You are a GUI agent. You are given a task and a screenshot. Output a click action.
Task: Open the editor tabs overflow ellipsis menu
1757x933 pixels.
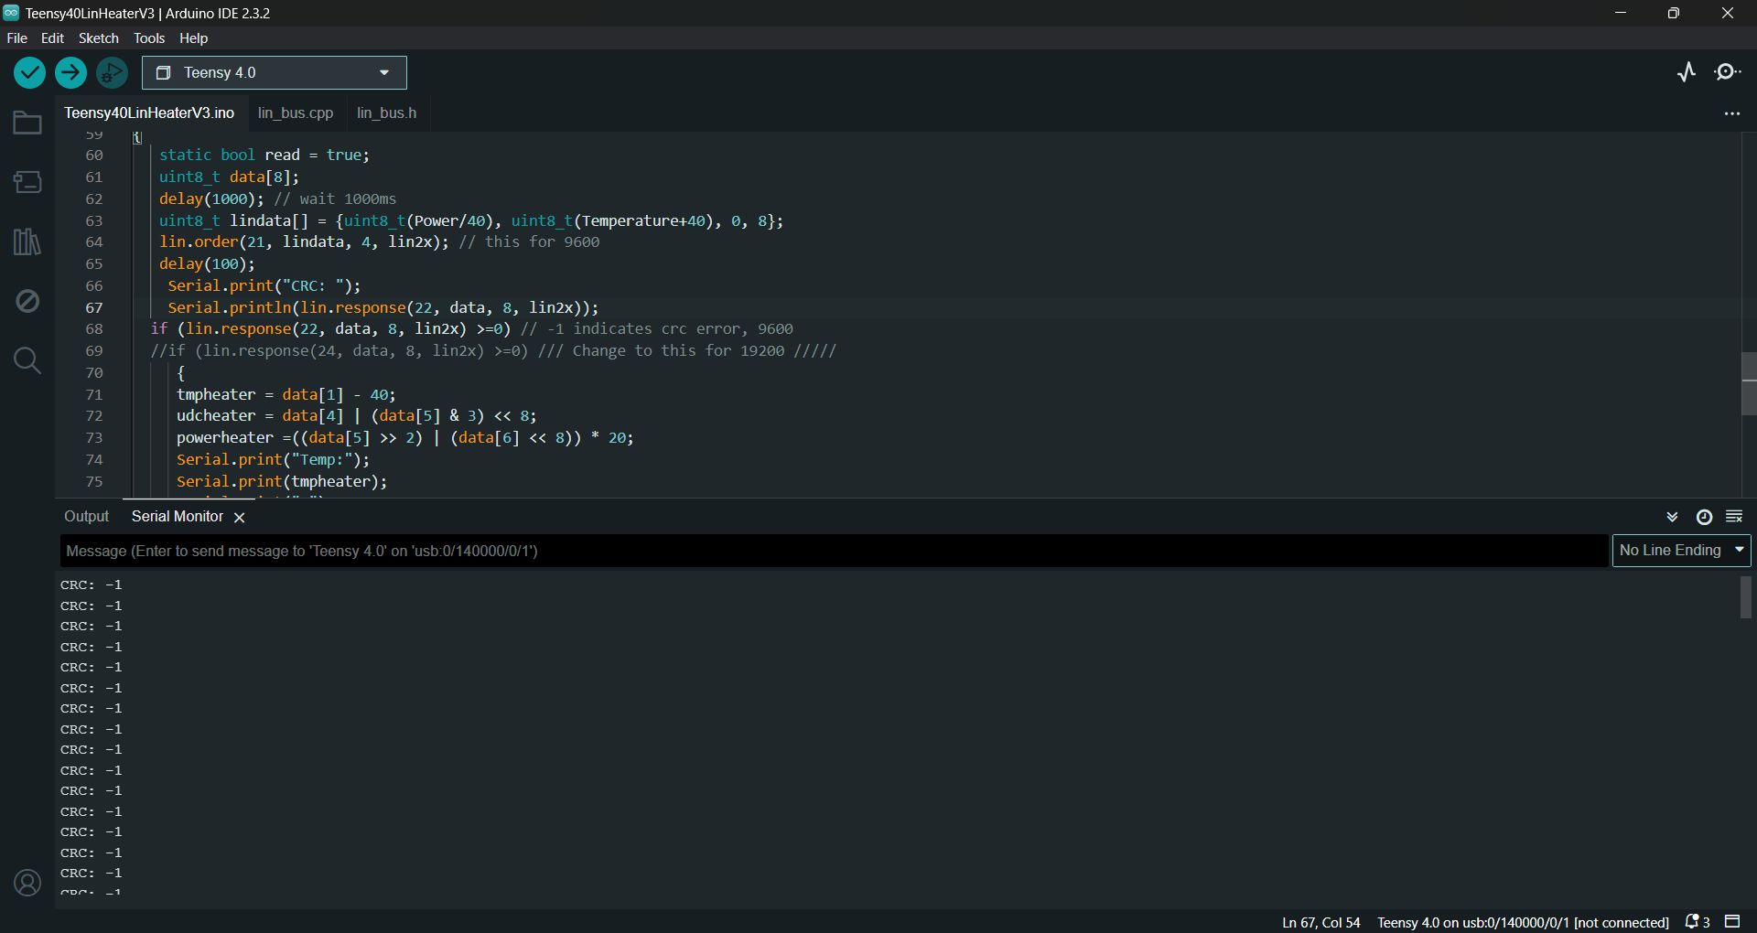pos(1731,113)
